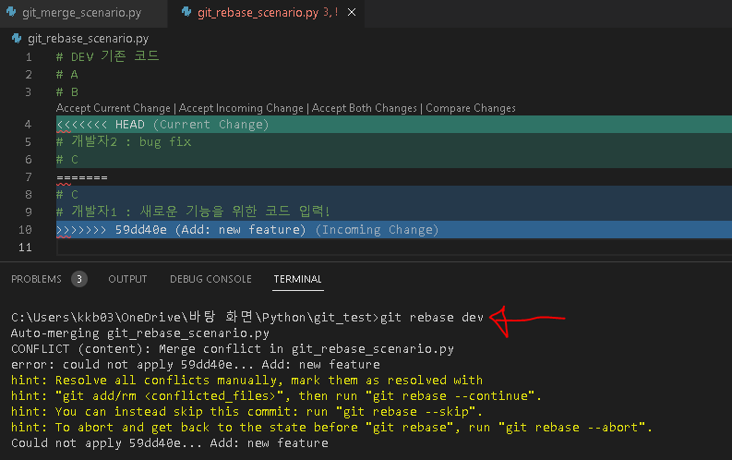Click comment '# A' on line 2
This screenshot has height=460, width=732.
click(67, 75)
